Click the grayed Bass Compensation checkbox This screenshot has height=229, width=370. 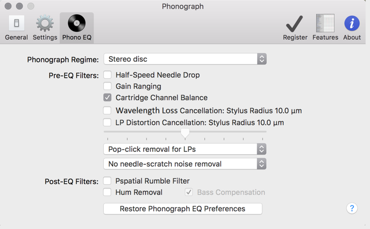tap(189, 192)
